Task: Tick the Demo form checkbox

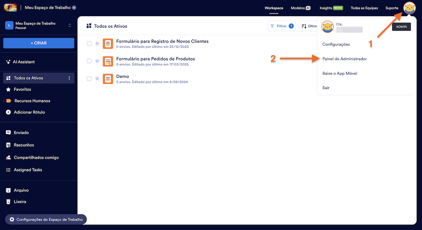Action: (89, 79)
